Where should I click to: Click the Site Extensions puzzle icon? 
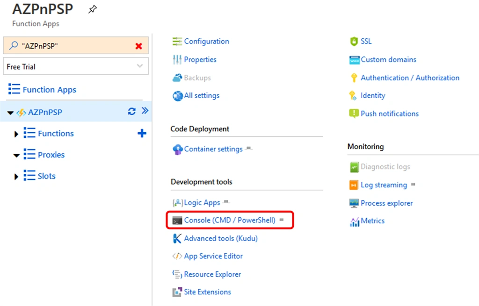coord(177,292)
